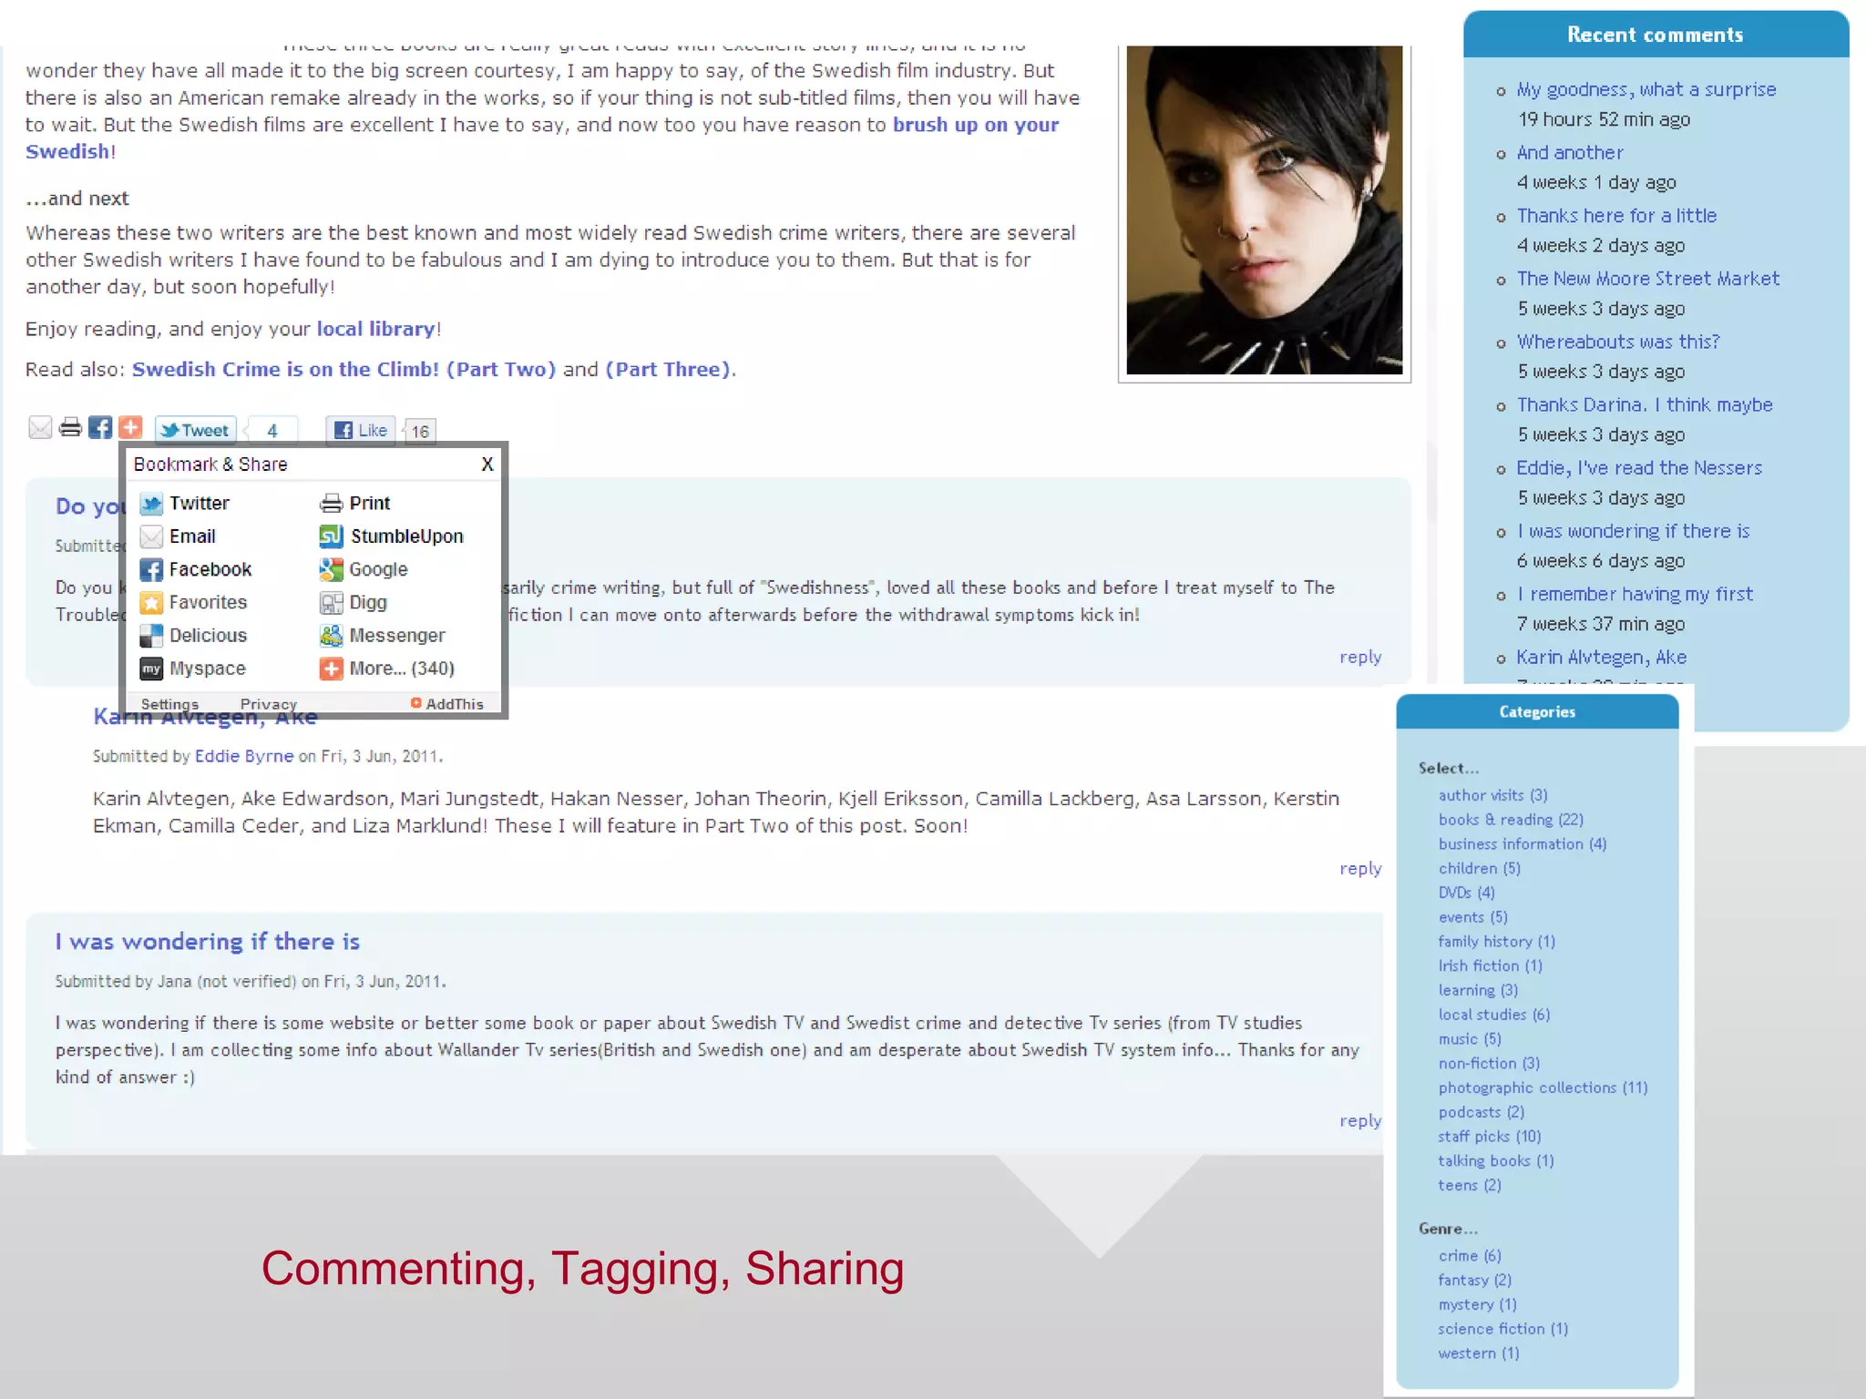Click the Eddie Byrne author link
This screenshot has width=1866, height=1399.
coord(244,756)
